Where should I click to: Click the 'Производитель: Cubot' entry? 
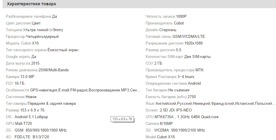pyautogui.click(x=165, y=23)
